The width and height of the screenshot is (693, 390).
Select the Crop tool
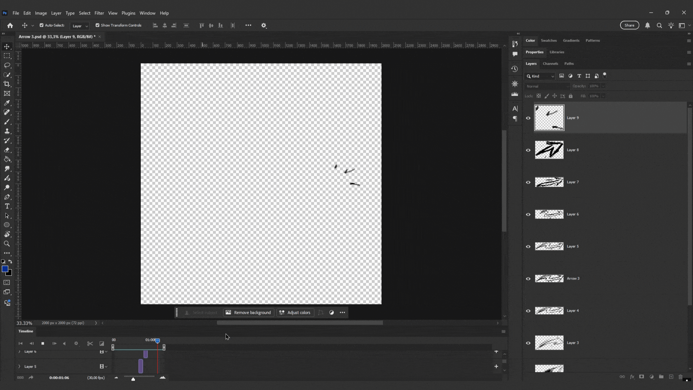point(7,84)
